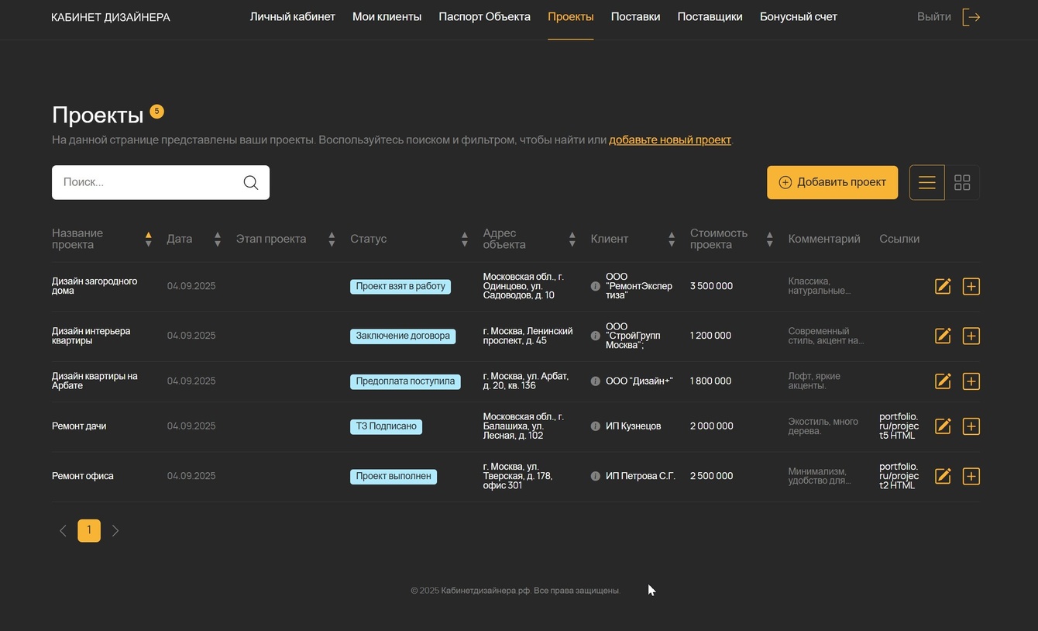This screenshot has width=1038, height=631.
Task: Go to next page of projects
Action: pyautogui.click(x=115, y=531)
